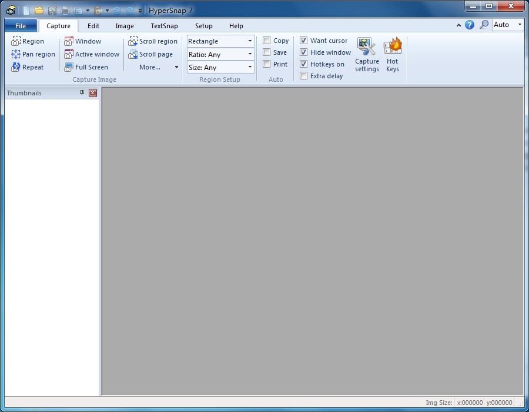Image resolution: width=529 pixels, height=412 pixels.
Task: Uncheck the Want cursor option
Action: [x=303, y=41]
